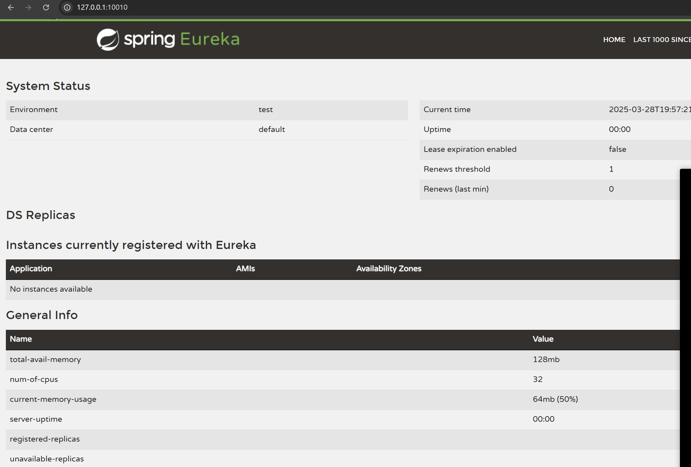Focus the address bar showing 127.0.0.1:10010
Image resolution: width=691 pixels, height=467 pixels.
pyautogui.click(x=228, y=7)
